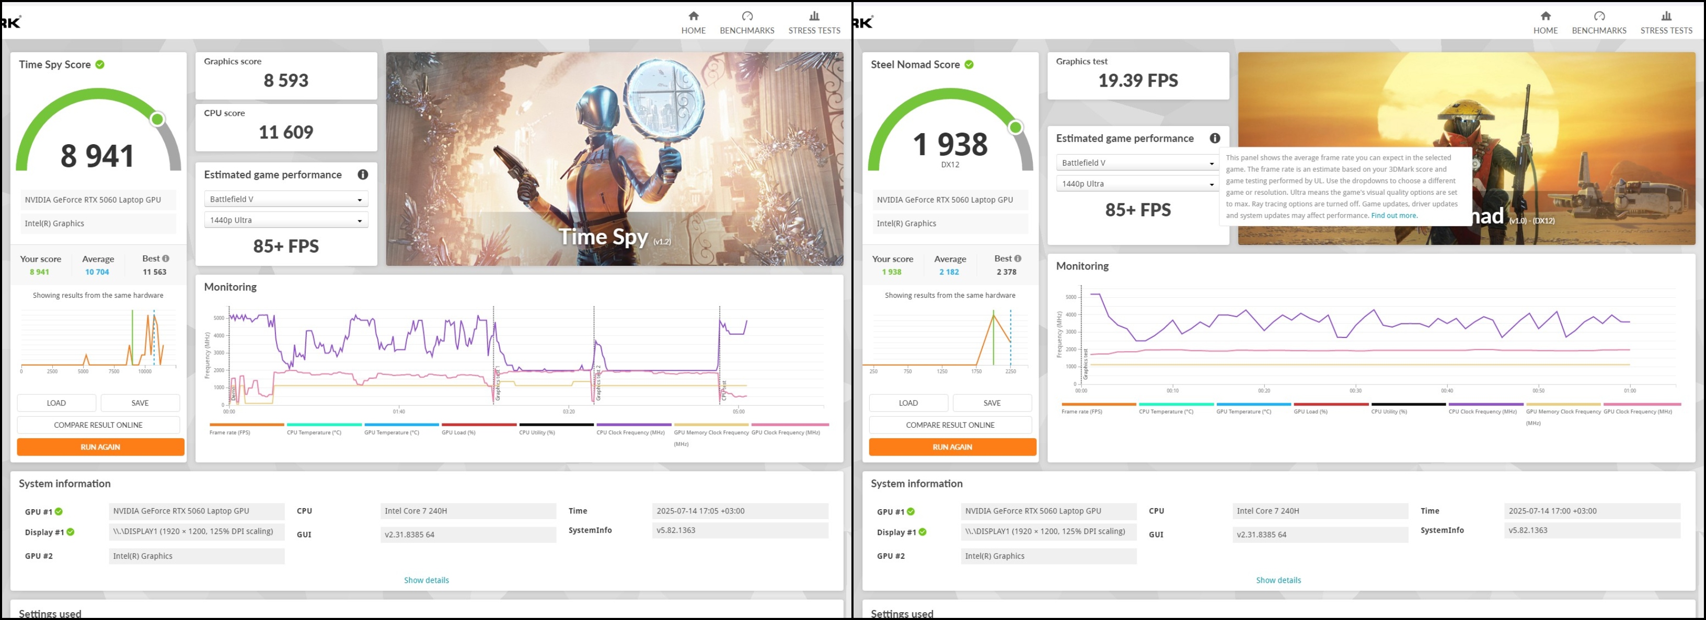Screen dimensions: 1706x620
Task: Click green validation check beside Steel Nomad Score
Action: tap(969, 64)
